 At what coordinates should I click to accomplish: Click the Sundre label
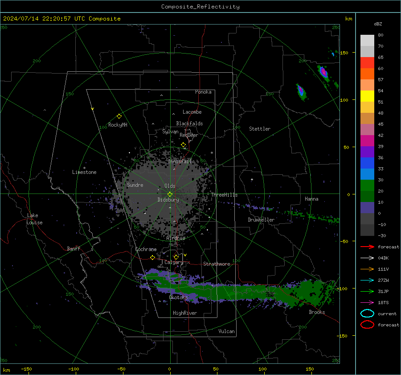click(x=135, y=185)
